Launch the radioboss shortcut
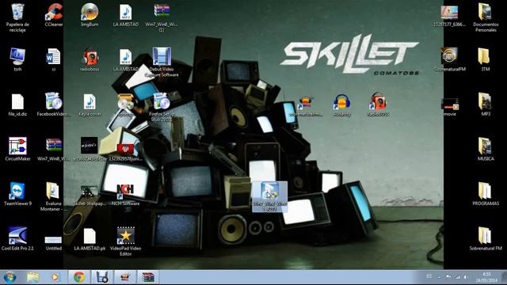Screen dimensions: 507x285 point(90,59)
